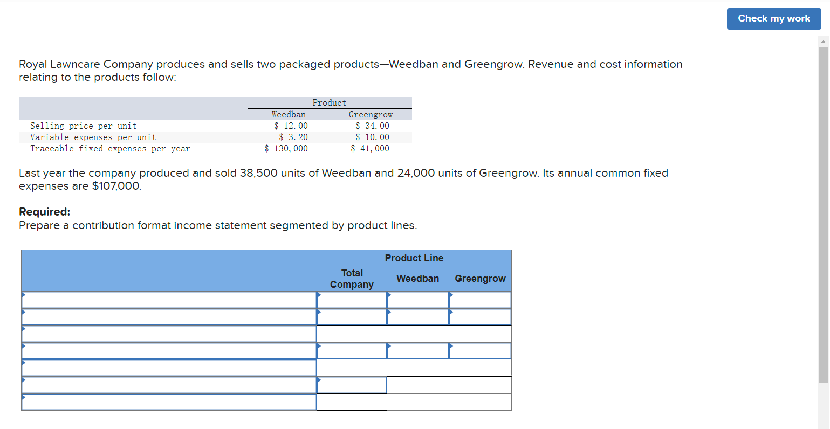Click the 'Required:' heading
Image resolution: width=830 pixels, height=429 pixels.
point(45,212)
